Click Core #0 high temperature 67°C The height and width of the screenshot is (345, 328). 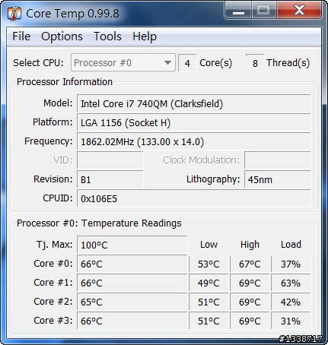coord(250,264)
